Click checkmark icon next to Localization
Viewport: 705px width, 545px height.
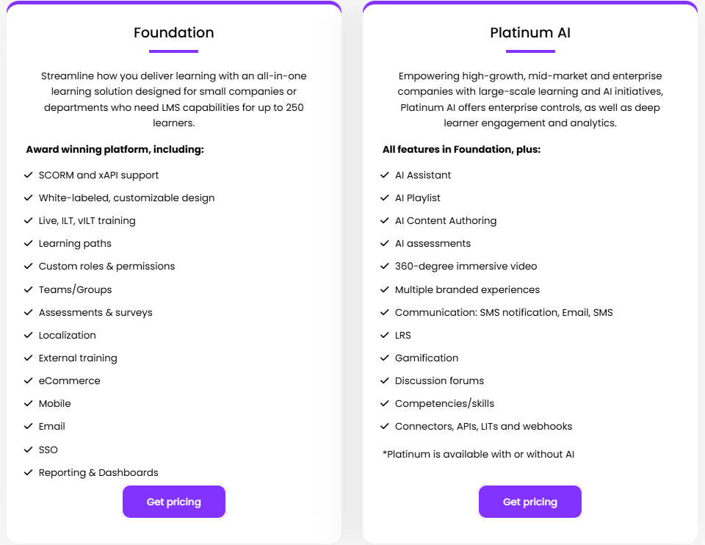tap(29, 336)
